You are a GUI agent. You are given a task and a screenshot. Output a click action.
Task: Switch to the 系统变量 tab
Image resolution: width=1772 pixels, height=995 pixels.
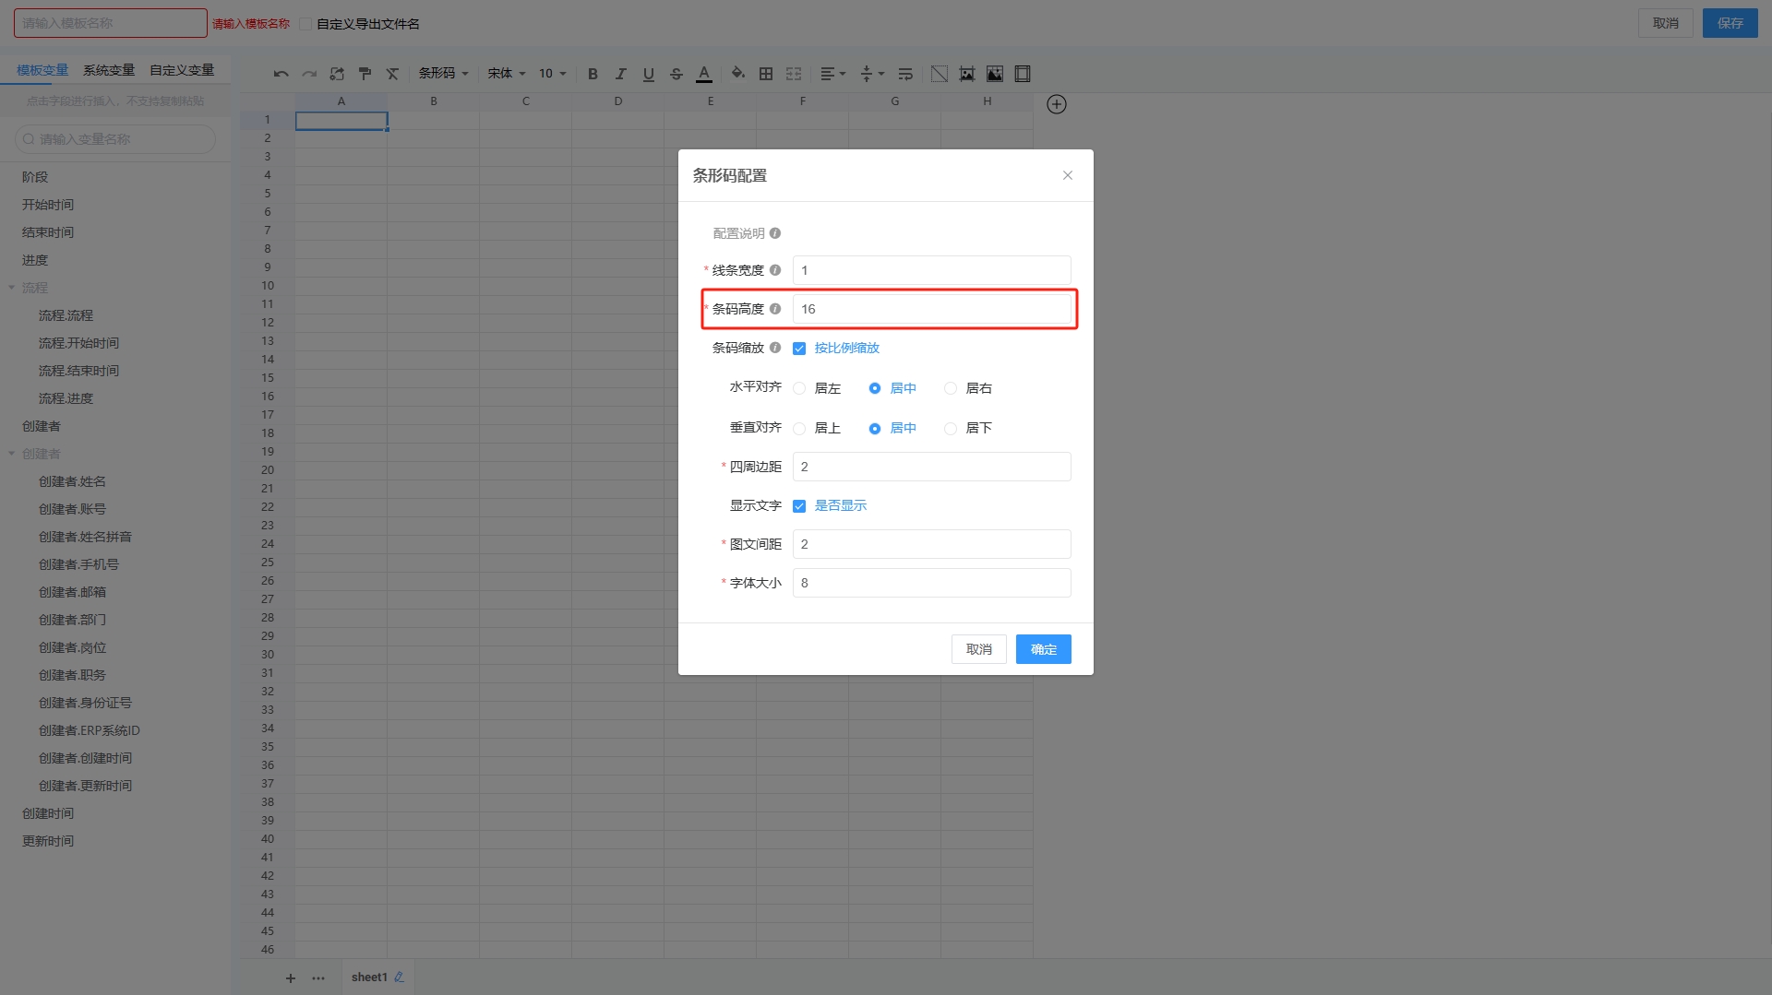tap(109, 70)
